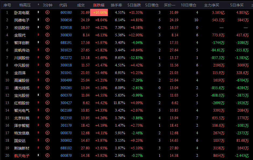The width and height of the screenshot is (253, 160).
Task: Click the 5日净买 column header
Action: click(x=237, y=5)
